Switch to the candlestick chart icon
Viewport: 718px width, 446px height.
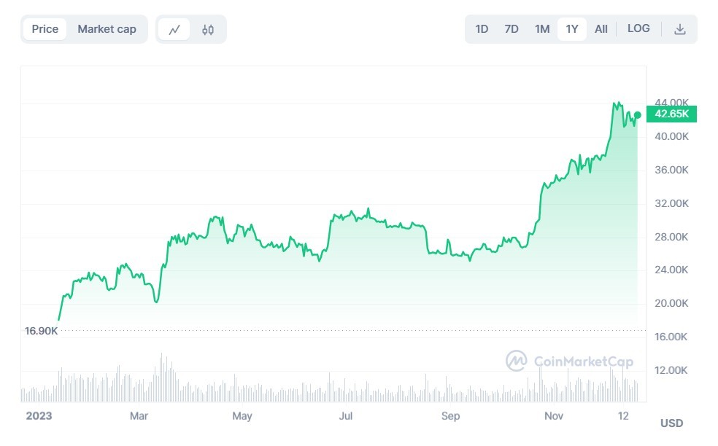click(x=208, y=30)
